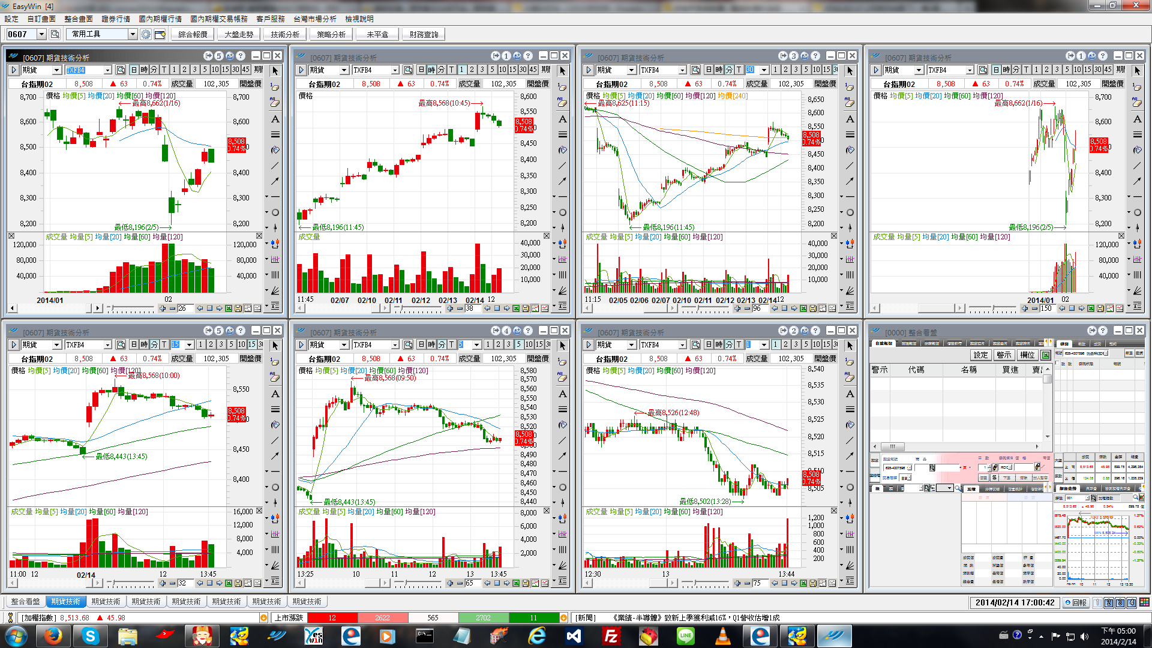Select erase-all tool in first chart window

[275, 103]
